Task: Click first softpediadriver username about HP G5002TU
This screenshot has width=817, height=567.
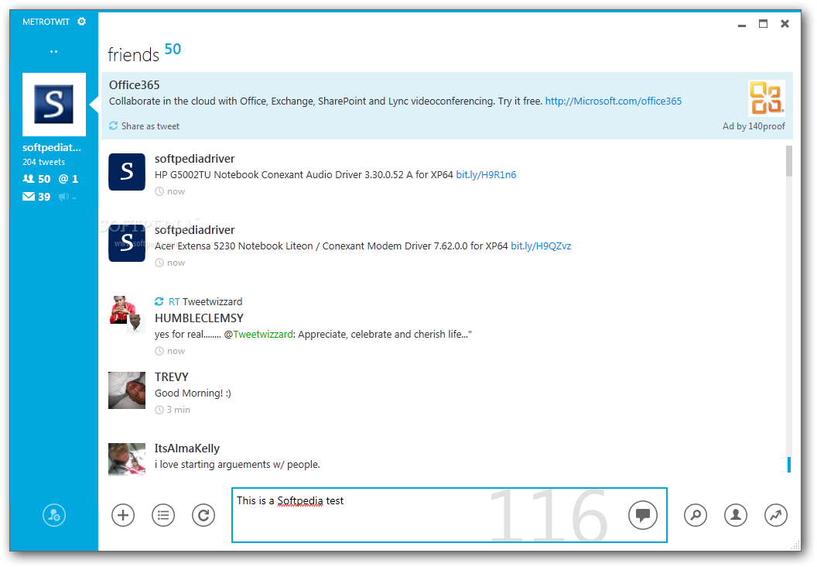Action: click(194, 159)
